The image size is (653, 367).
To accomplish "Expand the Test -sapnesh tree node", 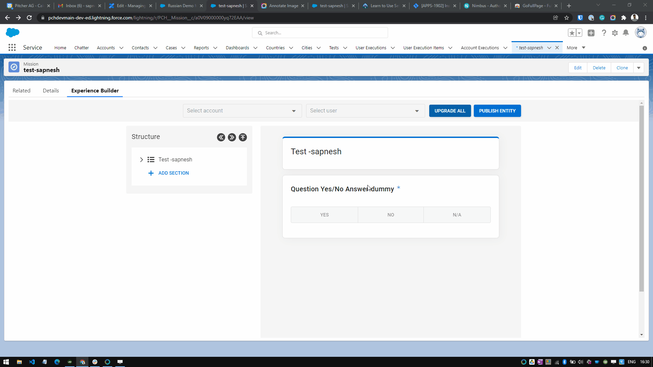I will (141, 160).
